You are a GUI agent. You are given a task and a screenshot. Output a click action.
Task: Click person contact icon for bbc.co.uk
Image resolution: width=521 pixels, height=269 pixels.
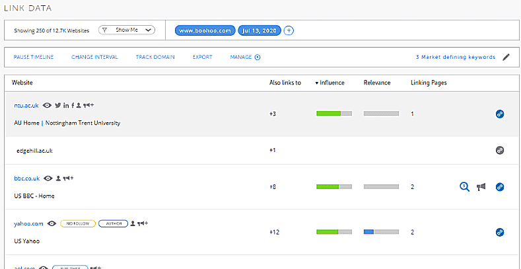pyautogui.click(x=58, y=178)
